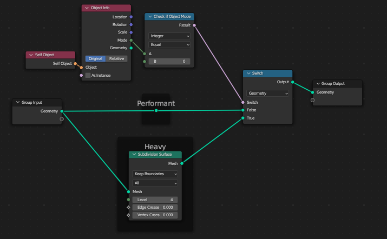Click the Group Input Geometry output socket

point(62,111)
